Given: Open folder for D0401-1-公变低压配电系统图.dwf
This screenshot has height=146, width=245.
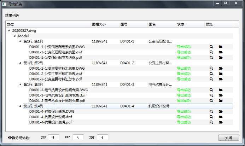Looking at the screenshot, I should [x=221, y=52].
